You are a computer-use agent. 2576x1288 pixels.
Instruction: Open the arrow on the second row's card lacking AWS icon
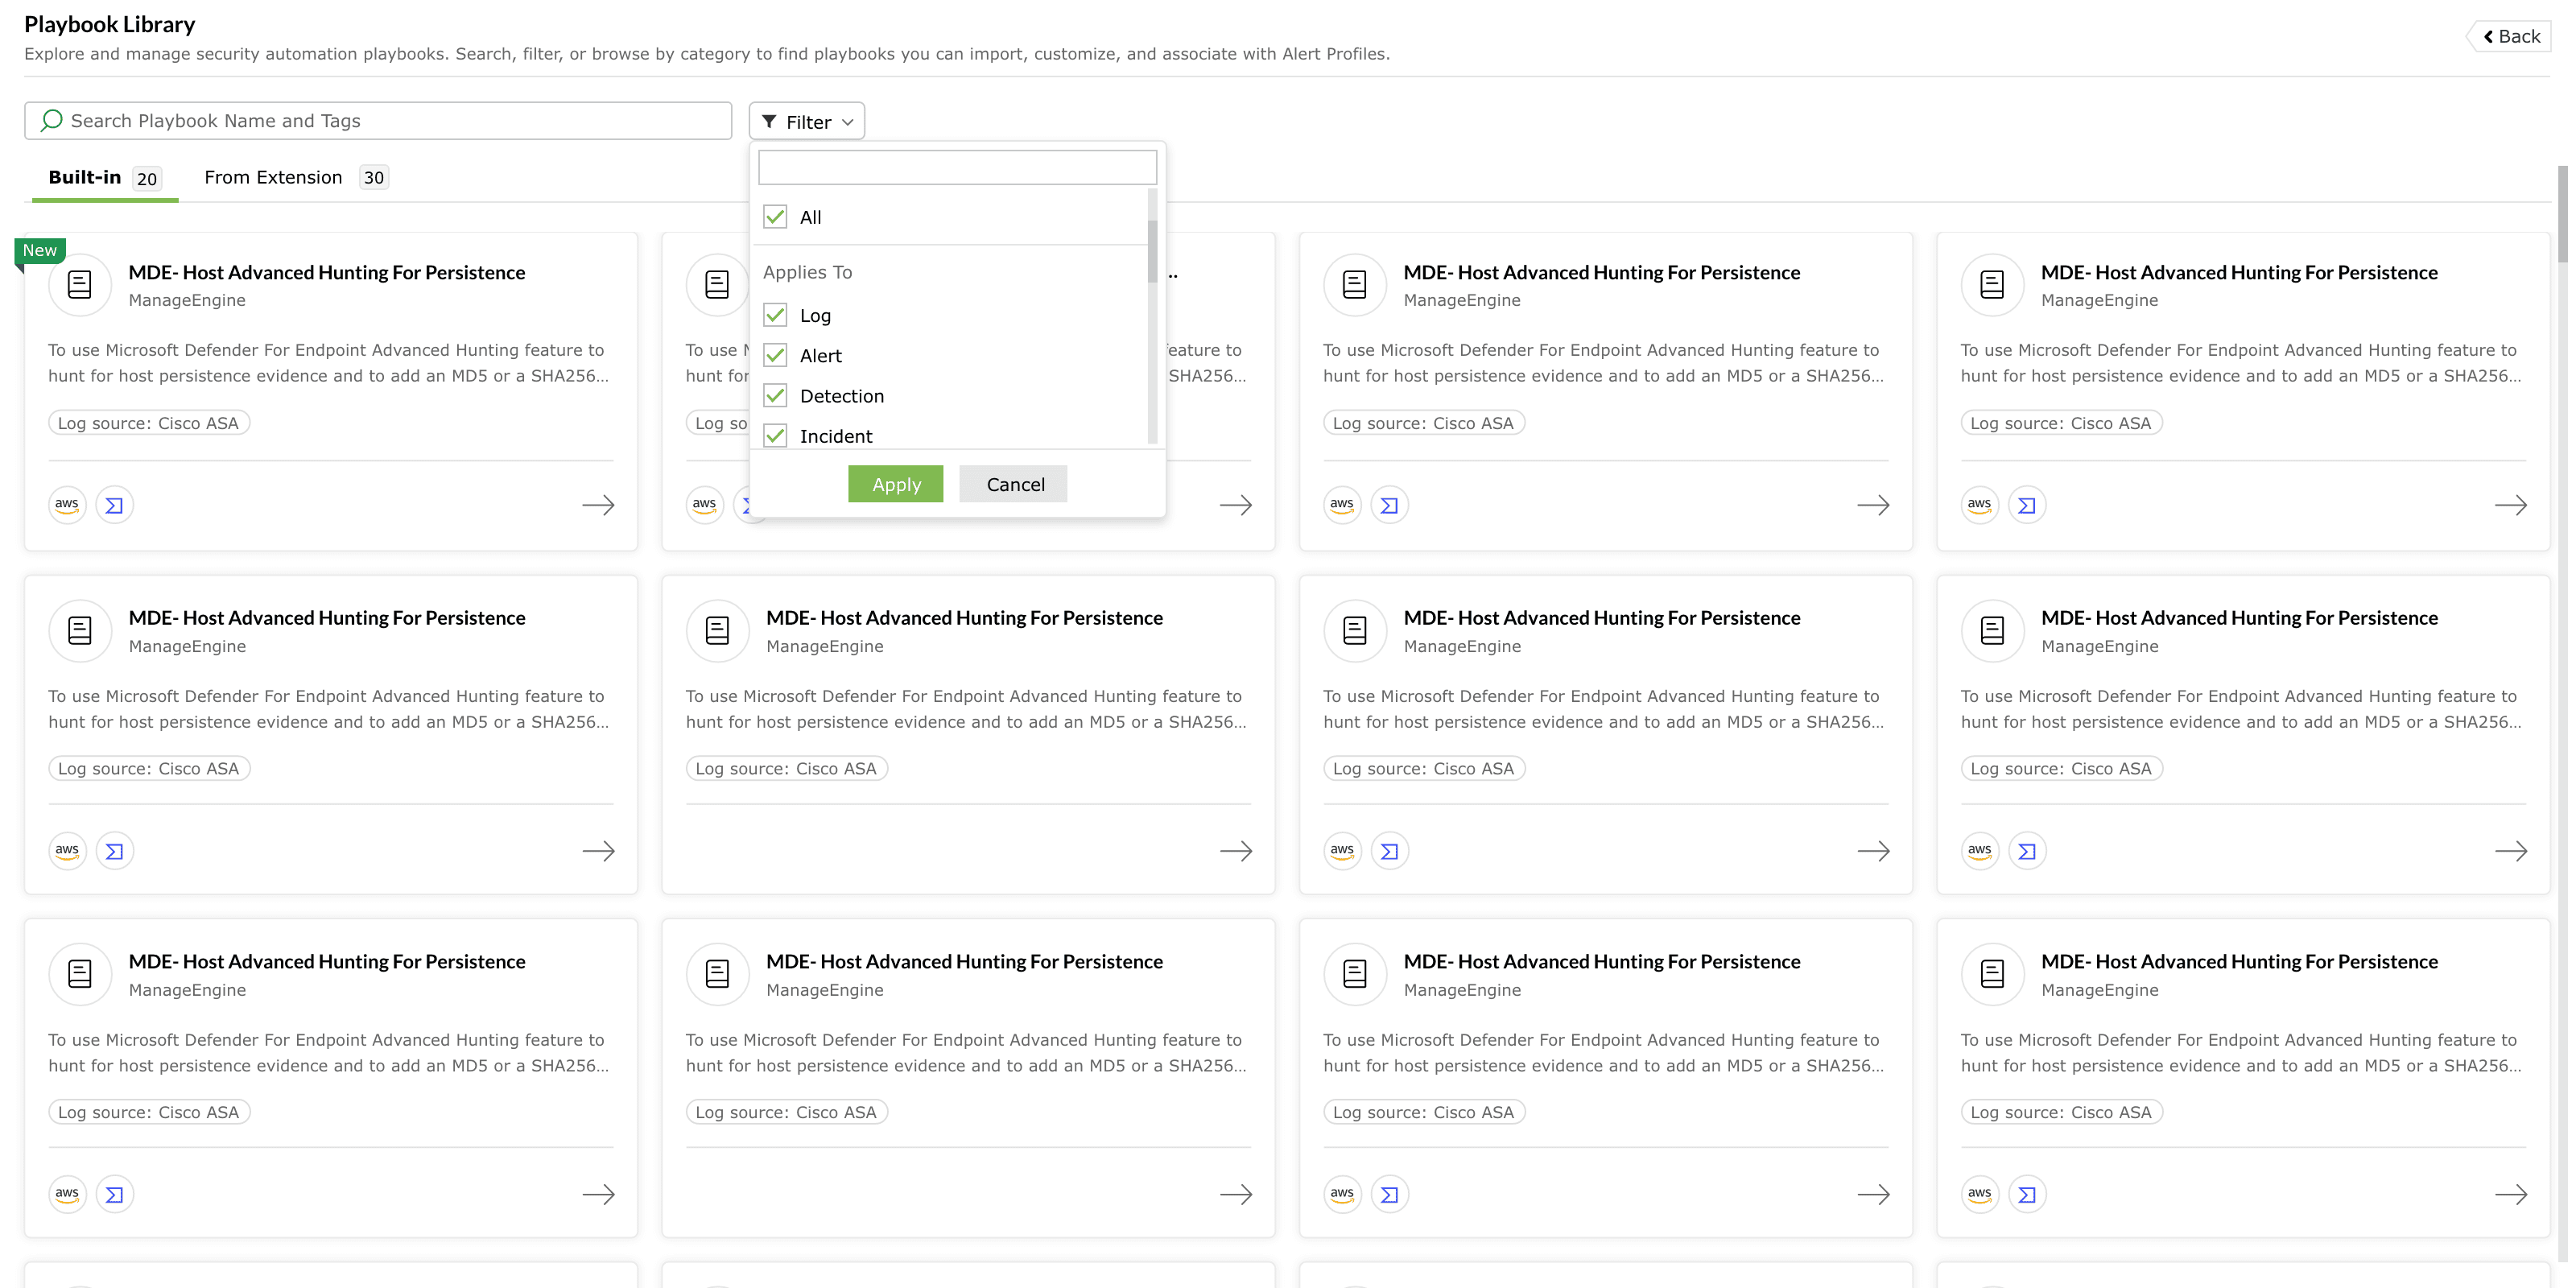coord(1236,851)
